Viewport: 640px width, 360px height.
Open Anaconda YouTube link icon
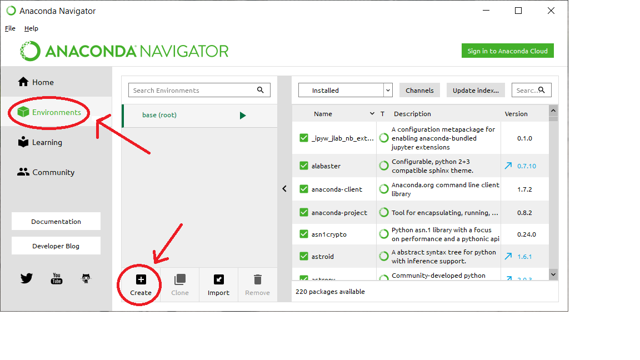coord(56,278)
